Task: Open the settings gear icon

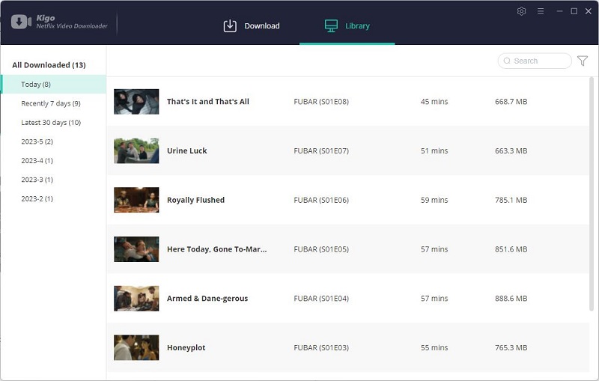Action: [x=521, y=11]
